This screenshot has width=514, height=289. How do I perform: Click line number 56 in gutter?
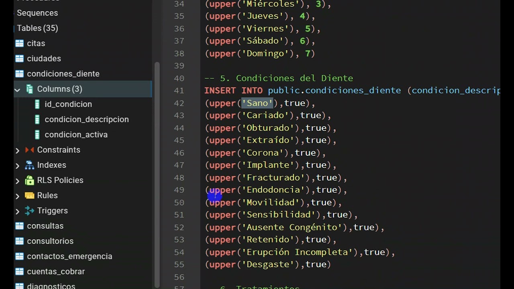point(179,277)
